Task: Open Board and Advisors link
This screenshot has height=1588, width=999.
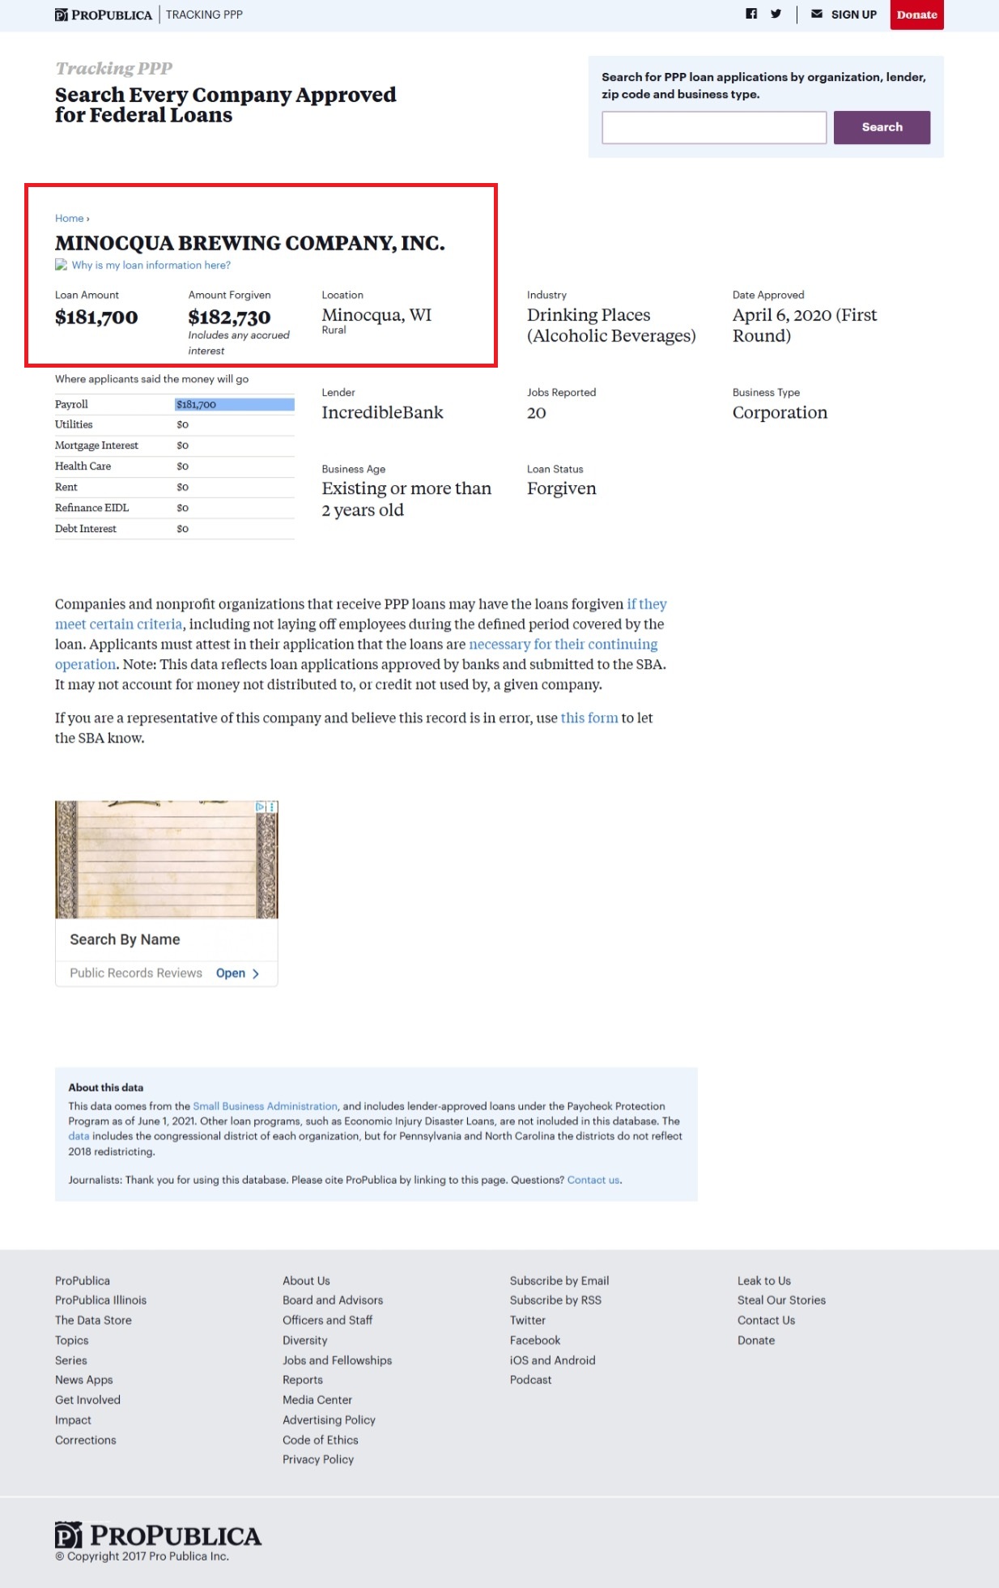Action: pos(333,1300)
